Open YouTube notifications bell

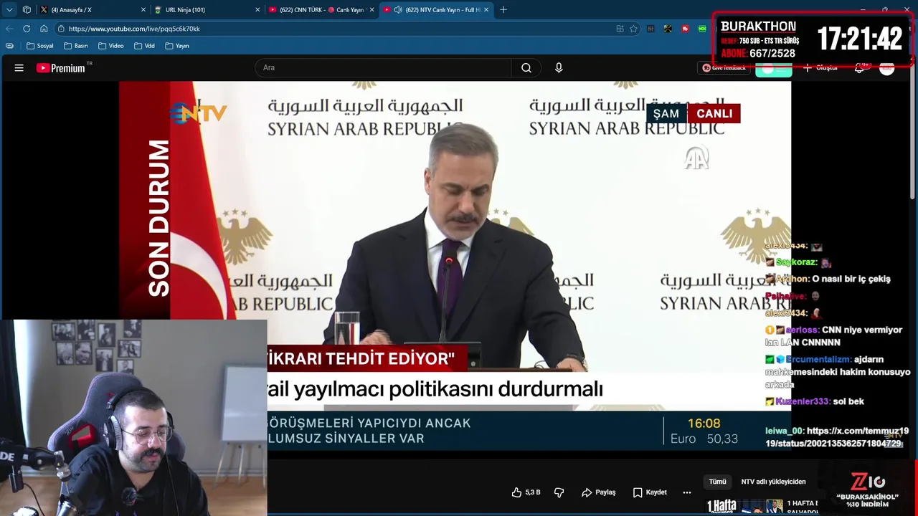point(859,68)
